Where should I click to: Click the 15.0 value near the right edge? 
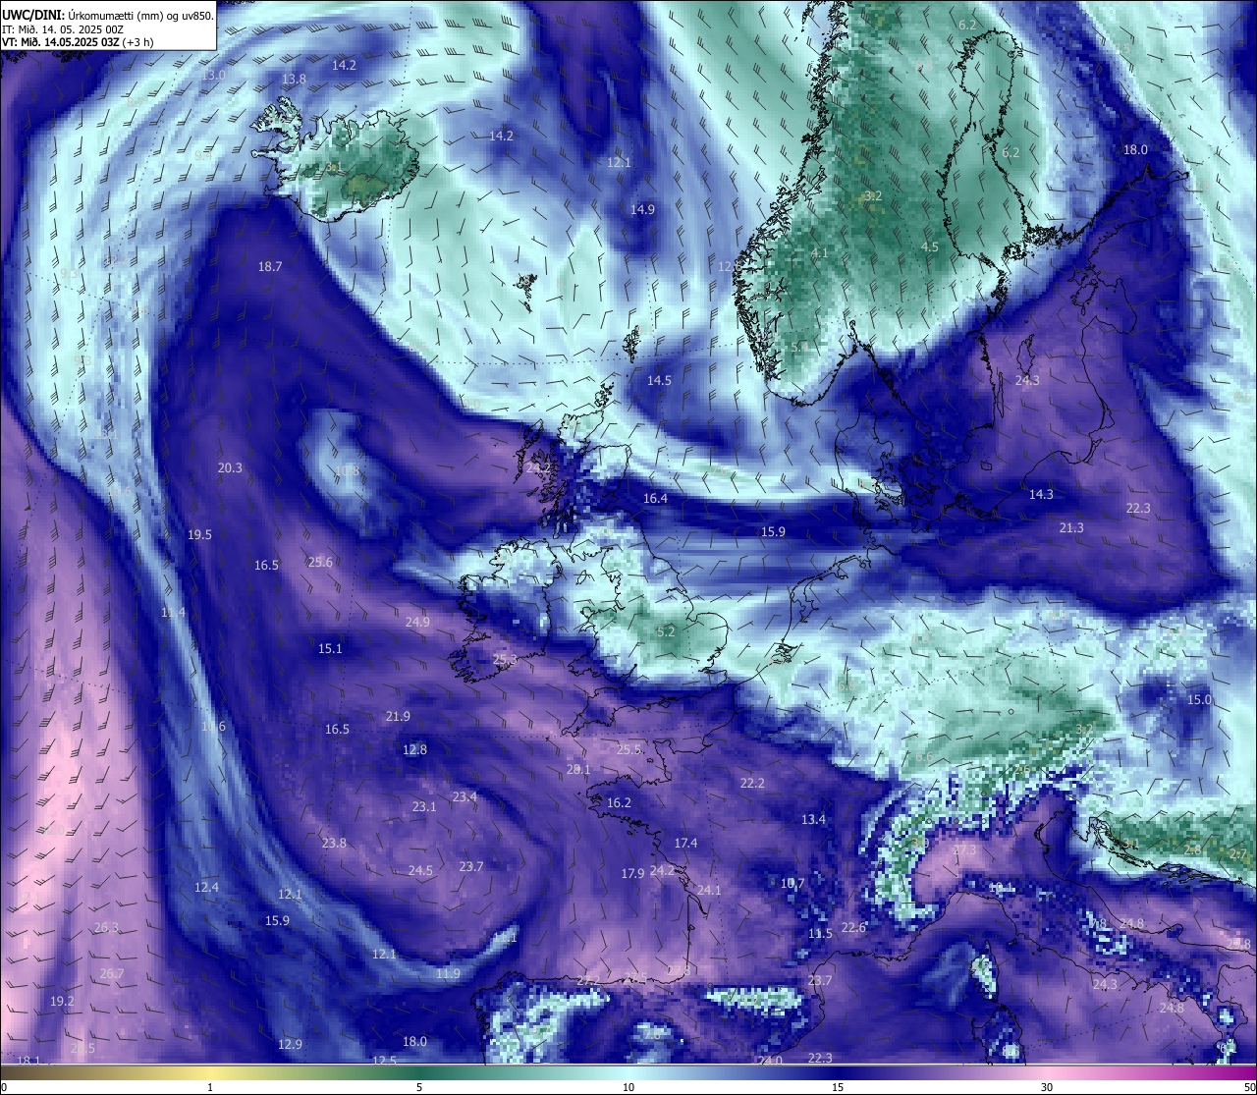click(1199, 699)
